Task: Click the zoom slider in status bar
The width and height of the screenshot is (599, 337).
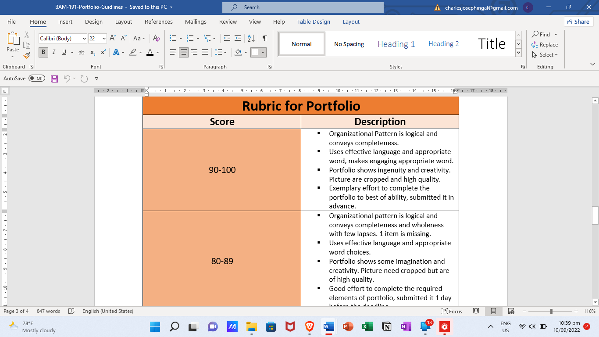Action: click(551, 311)
